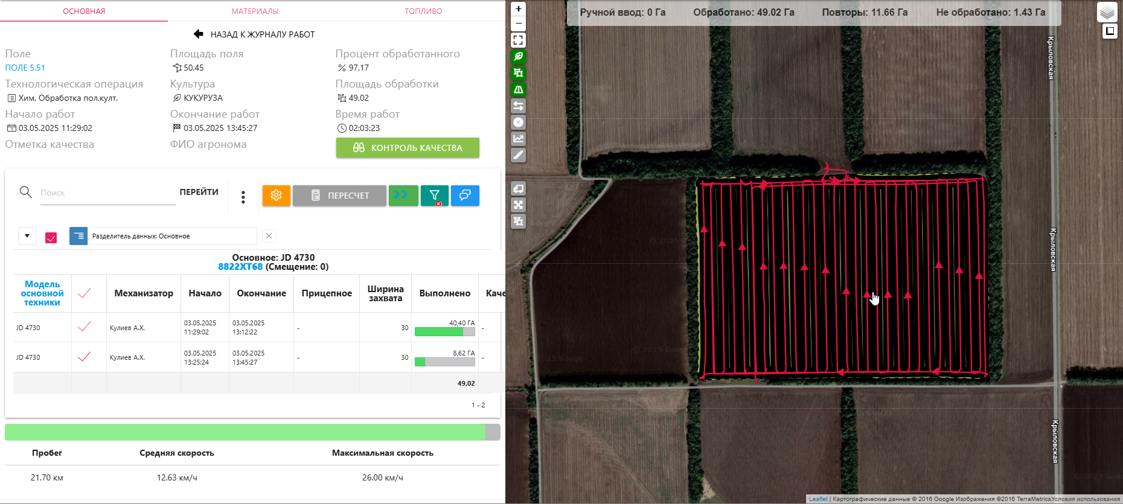Click the orange gear settings button

tap(276, 196)
